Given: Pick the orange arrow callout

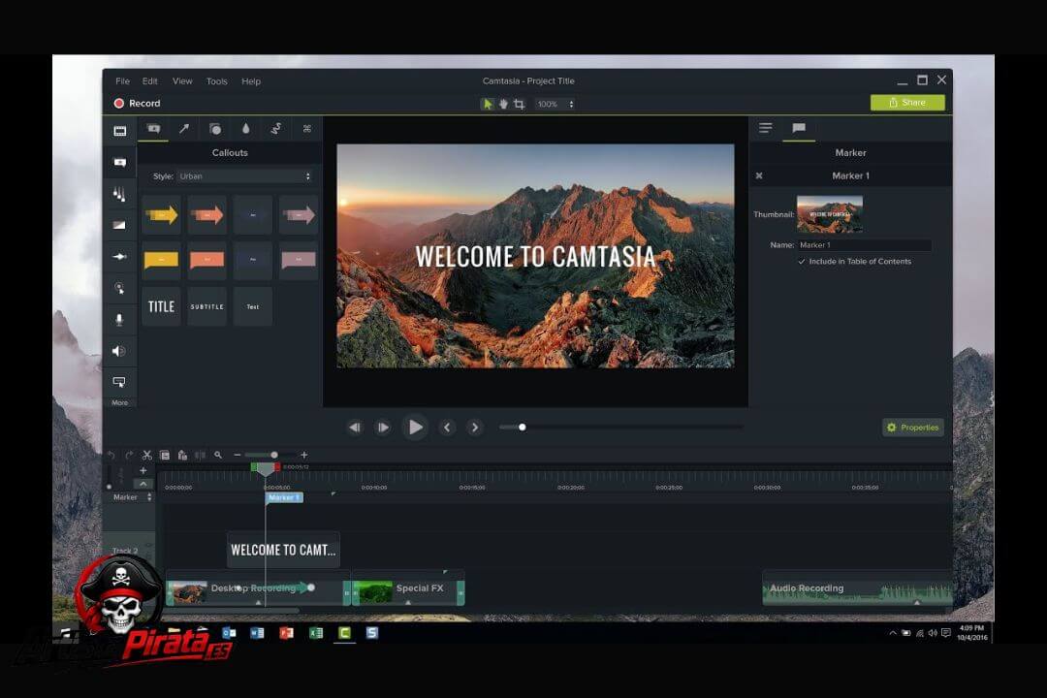Looking at the screenshot, I should click(x=207, y=215).
